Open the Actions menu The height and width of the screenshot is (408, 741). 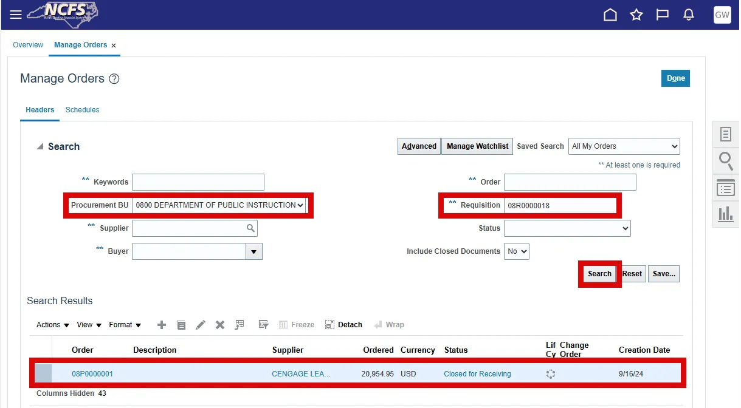tap(53, 325)
